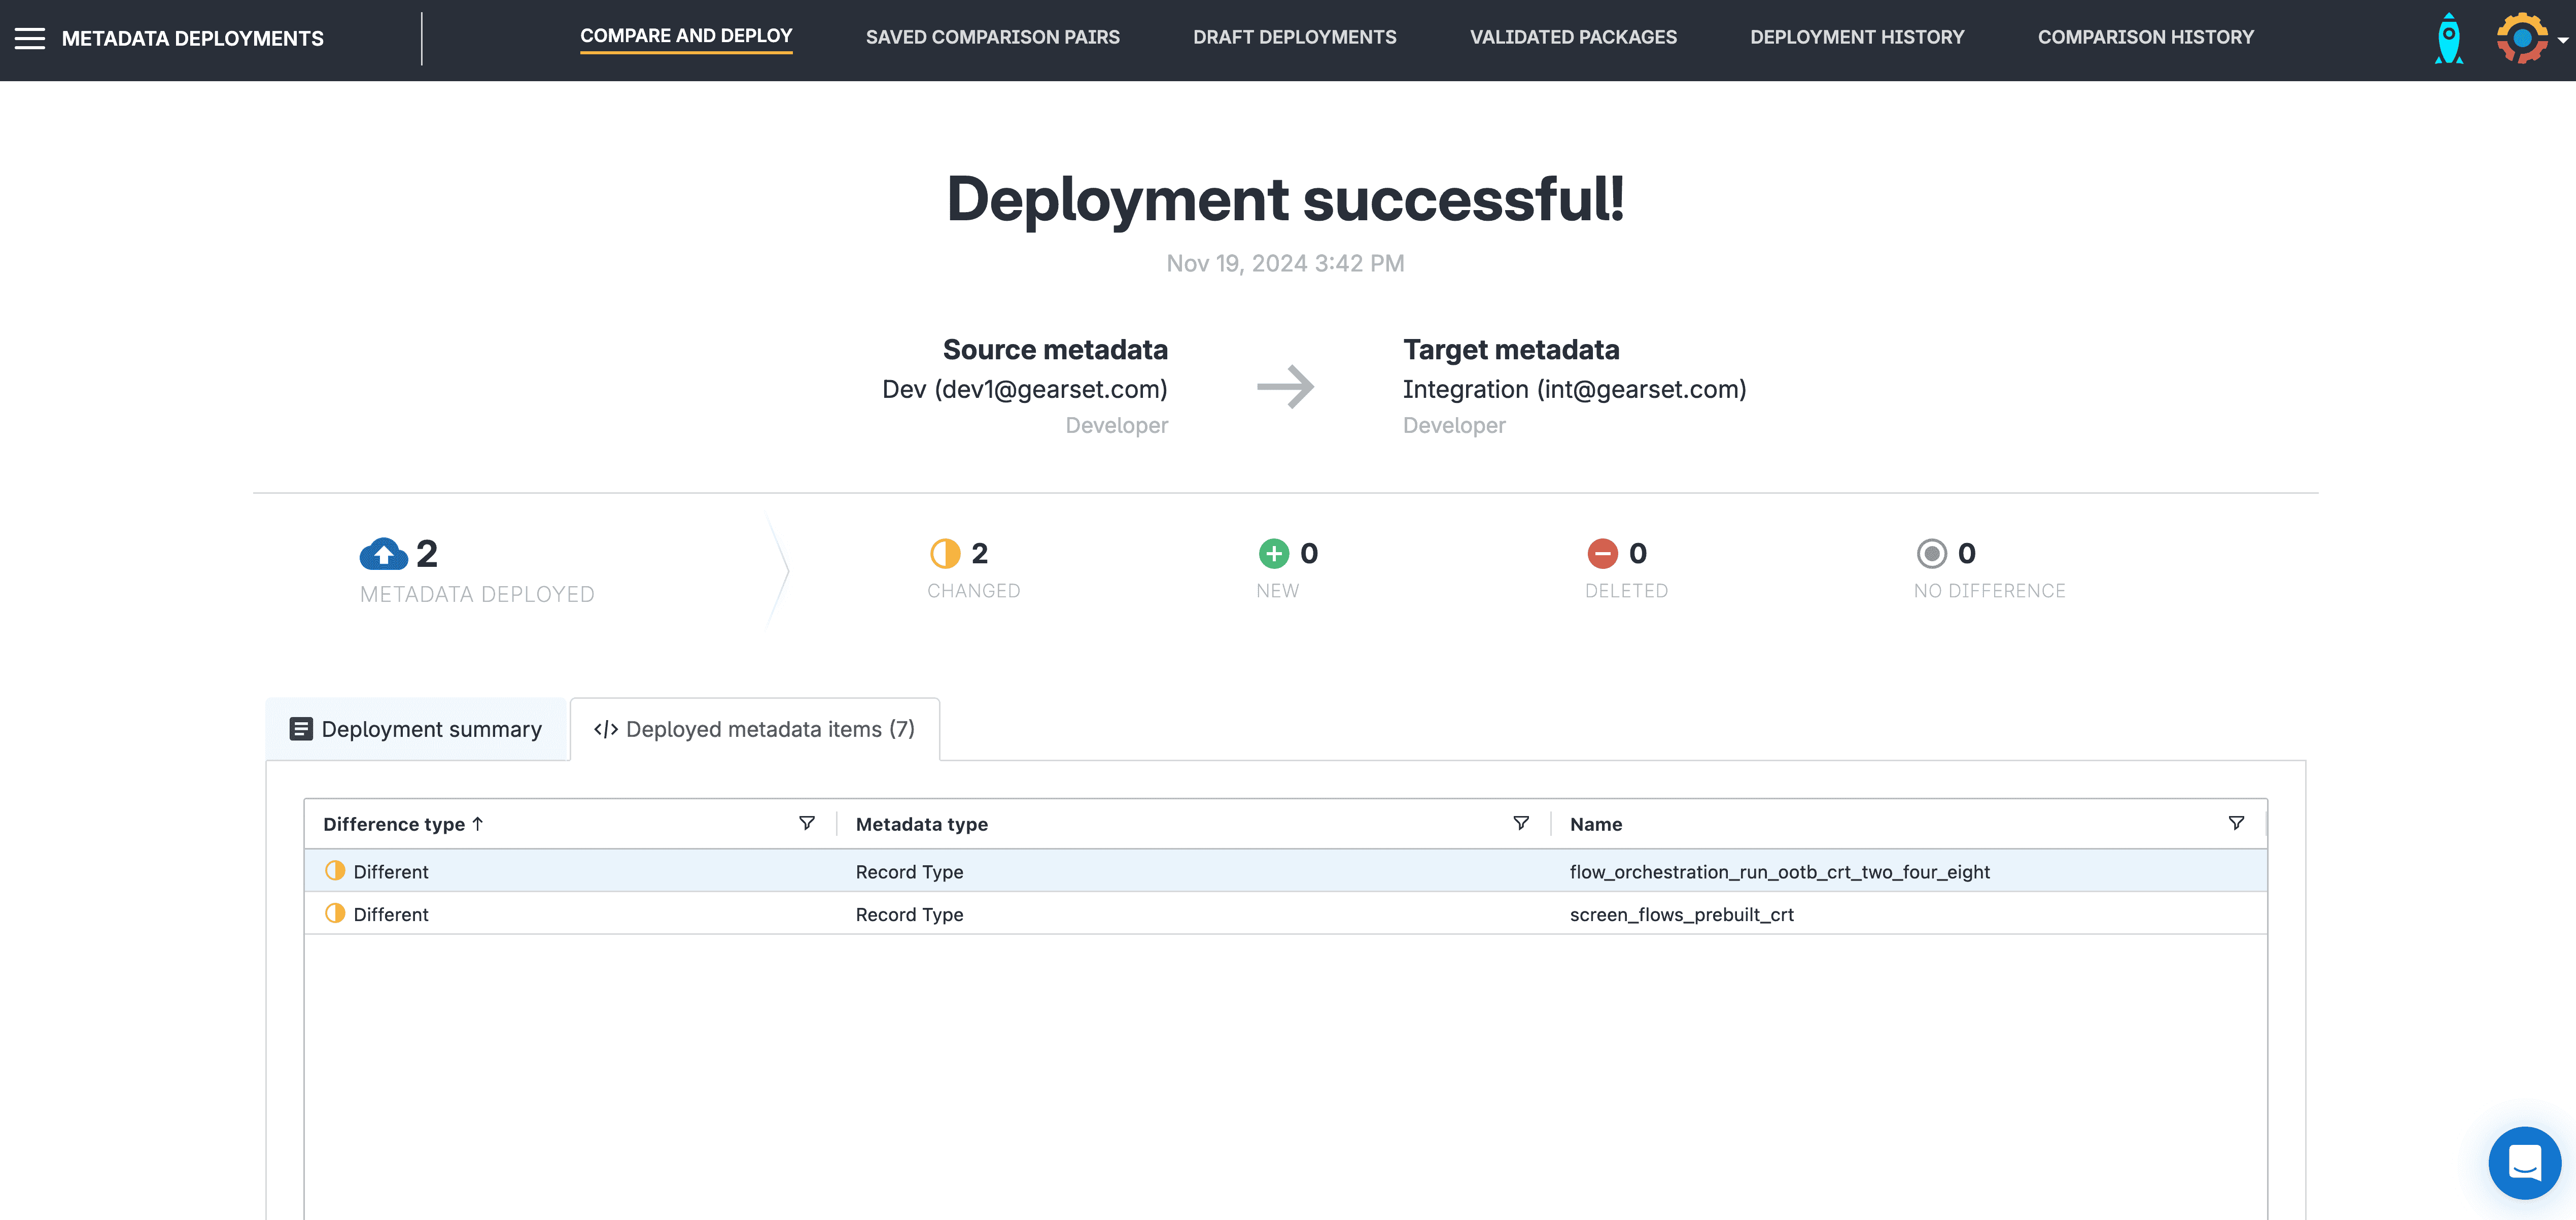Sort by Metadata type column header
Viewport: 2576px width, 1220px height.
pyautogui.click(x=922, y=824)
